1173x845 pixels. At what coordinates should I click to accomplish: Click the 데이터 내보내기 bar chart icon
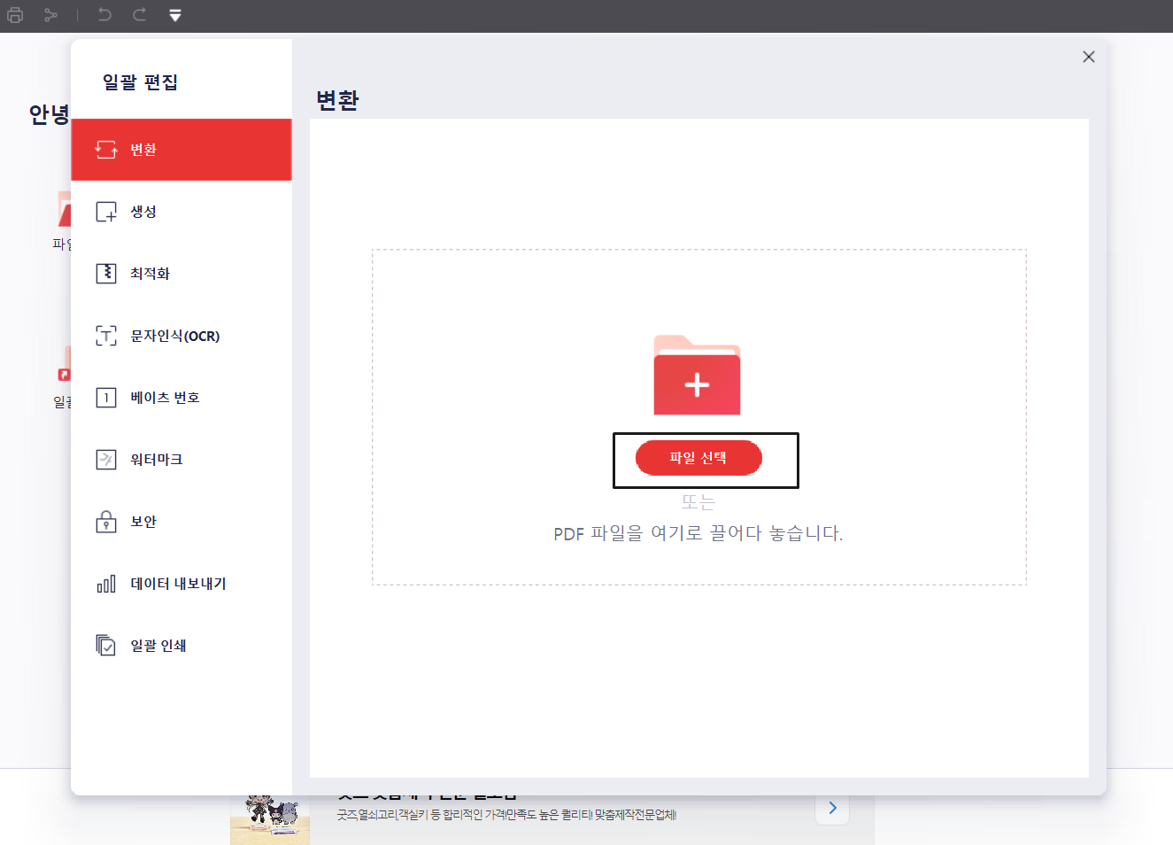point(106,584)
